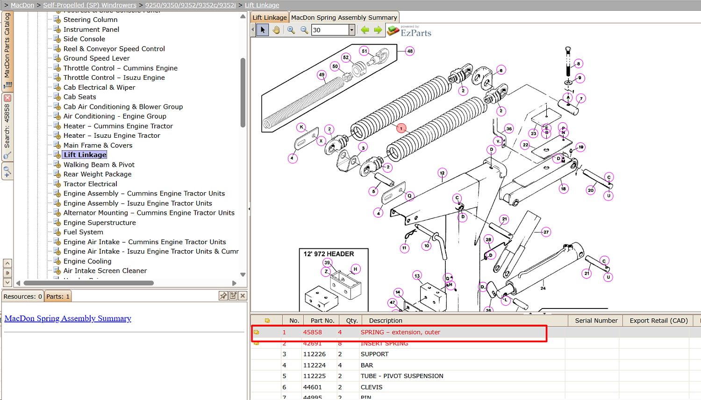Select the arrow pointer tool
The height and width of the screenshot is (400, 701).
coord(263,30)
